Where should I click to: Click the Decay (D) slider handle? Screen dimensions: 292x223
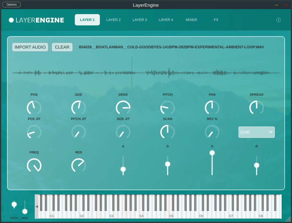168,164
